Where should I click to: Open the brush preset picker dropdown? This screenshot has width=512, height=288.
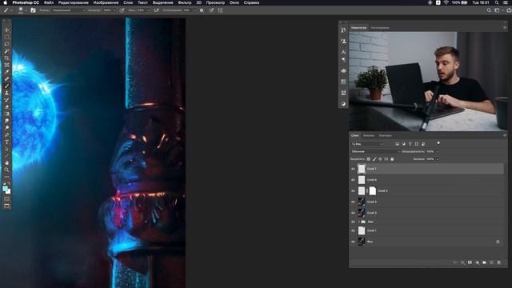[x=26, y=10]
